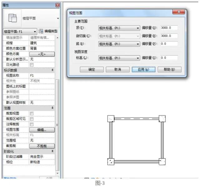The height and width of the screenshot is (187, 202).
Task: Close the 属性 panel with the X
Action: coord(57,5)
